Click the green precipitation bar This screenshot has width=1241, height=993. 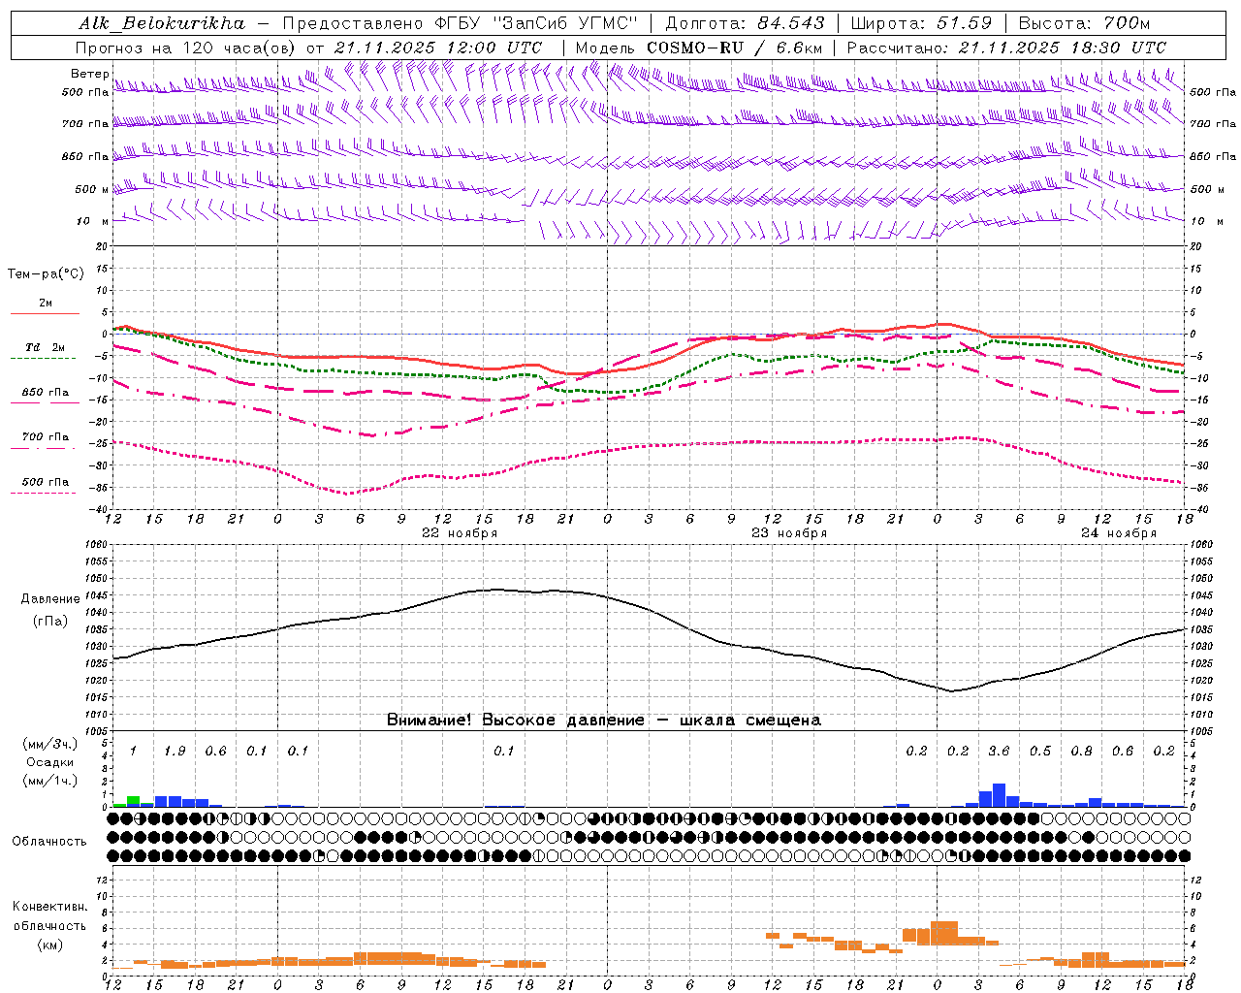coord(133,801)
